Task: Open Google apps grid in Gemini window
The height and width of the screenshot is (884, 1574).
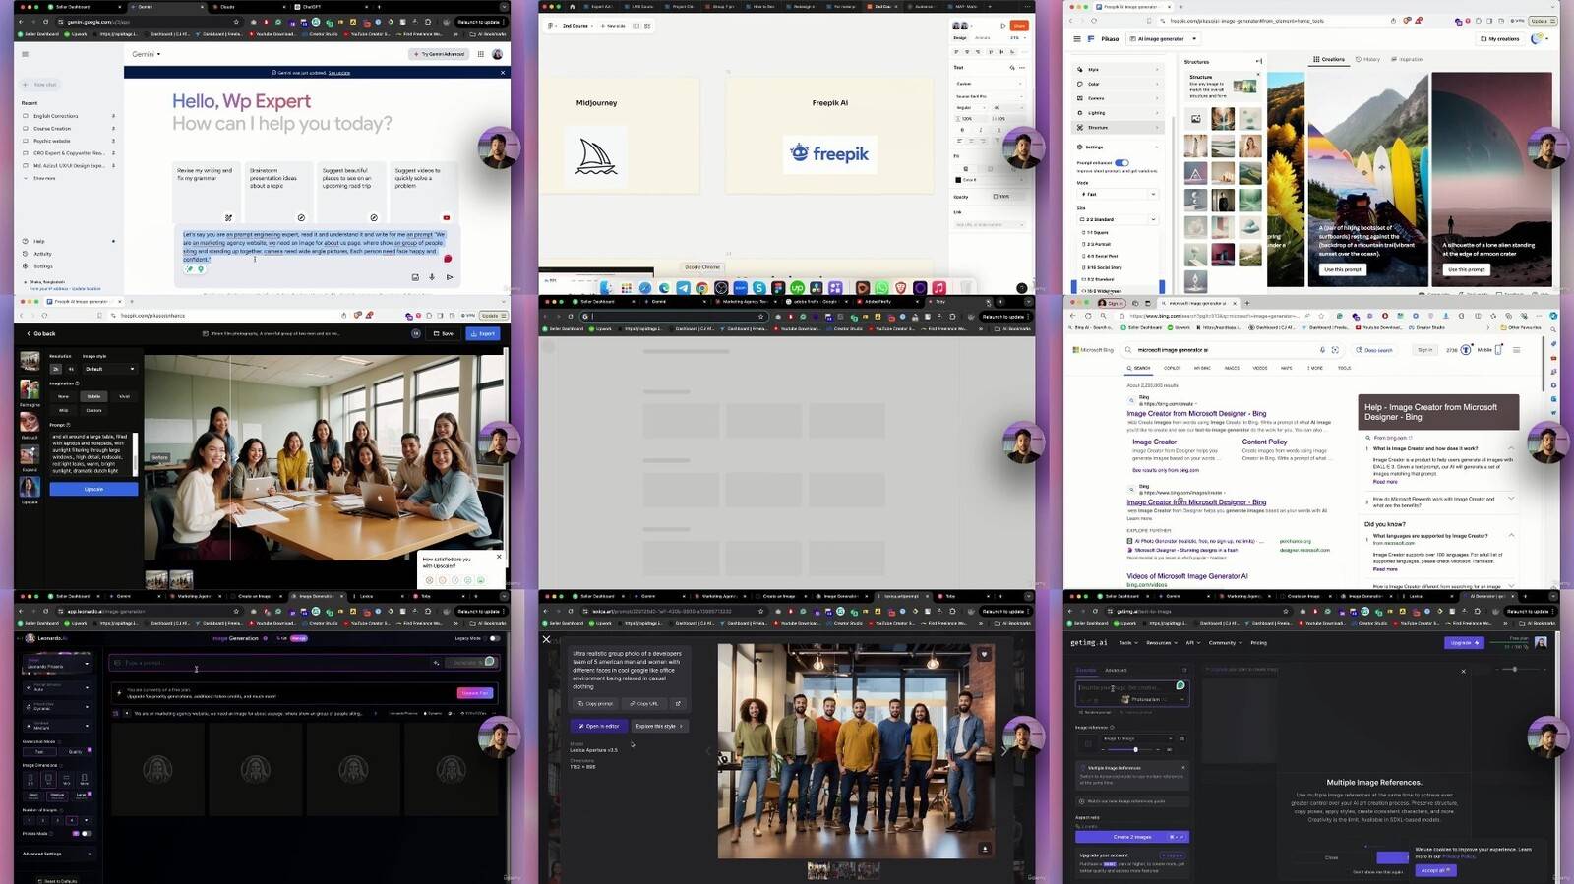Action: [x=480, y=54]
